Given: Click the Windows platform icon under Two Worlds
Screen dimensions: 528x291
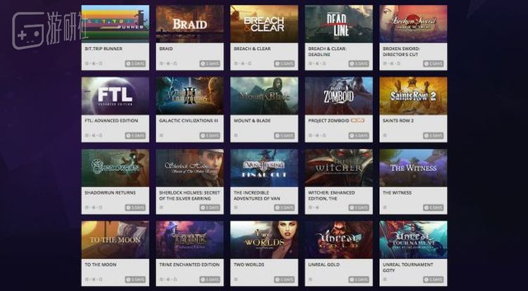Looking at the screenshot, I should pos(236,279).
